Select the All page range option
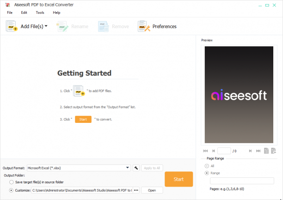This screenshot has height=200, width=283. coord(207,166)
